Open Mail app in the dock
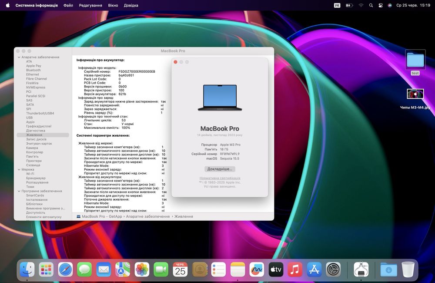This screenshot has height=283, width=435. coord(104,269)
